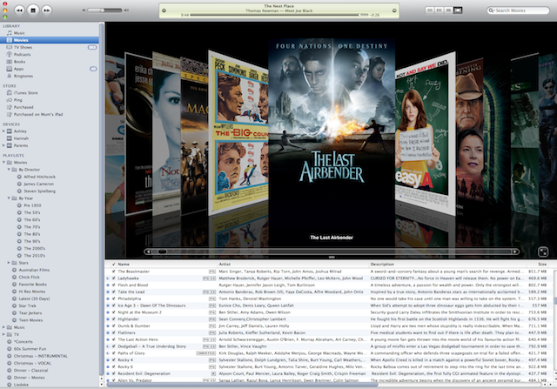Viewport: 557px width, 389px height.
Task: Uncheck the Rocky 4 checkbox
Action: point(113,360)
